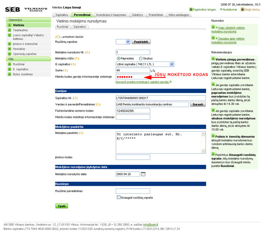Screen dimensions: 262x233
Task: Click the Nustatymai arrow icon
Action: pos(220,9)
